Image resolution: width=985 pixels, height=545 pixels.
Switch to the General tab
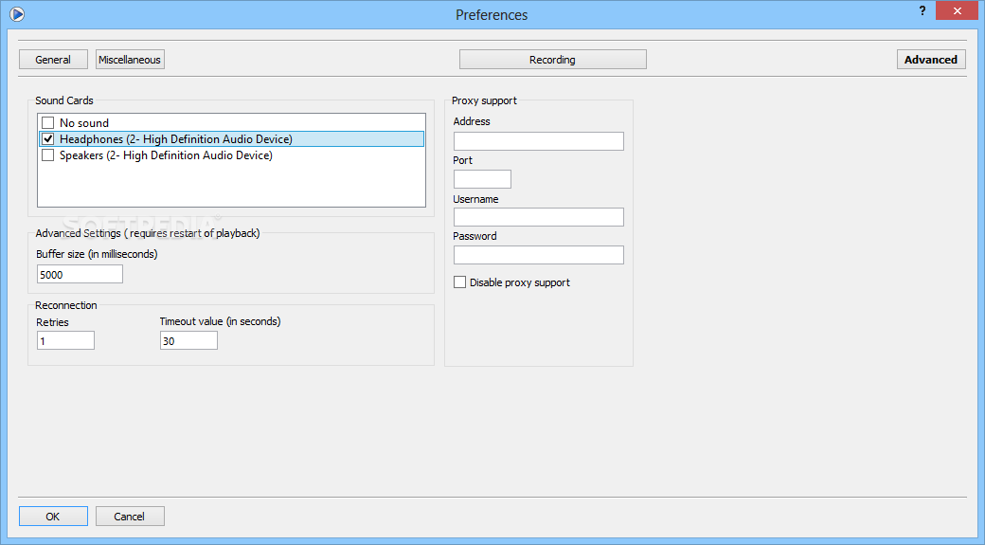click(53, 60)
